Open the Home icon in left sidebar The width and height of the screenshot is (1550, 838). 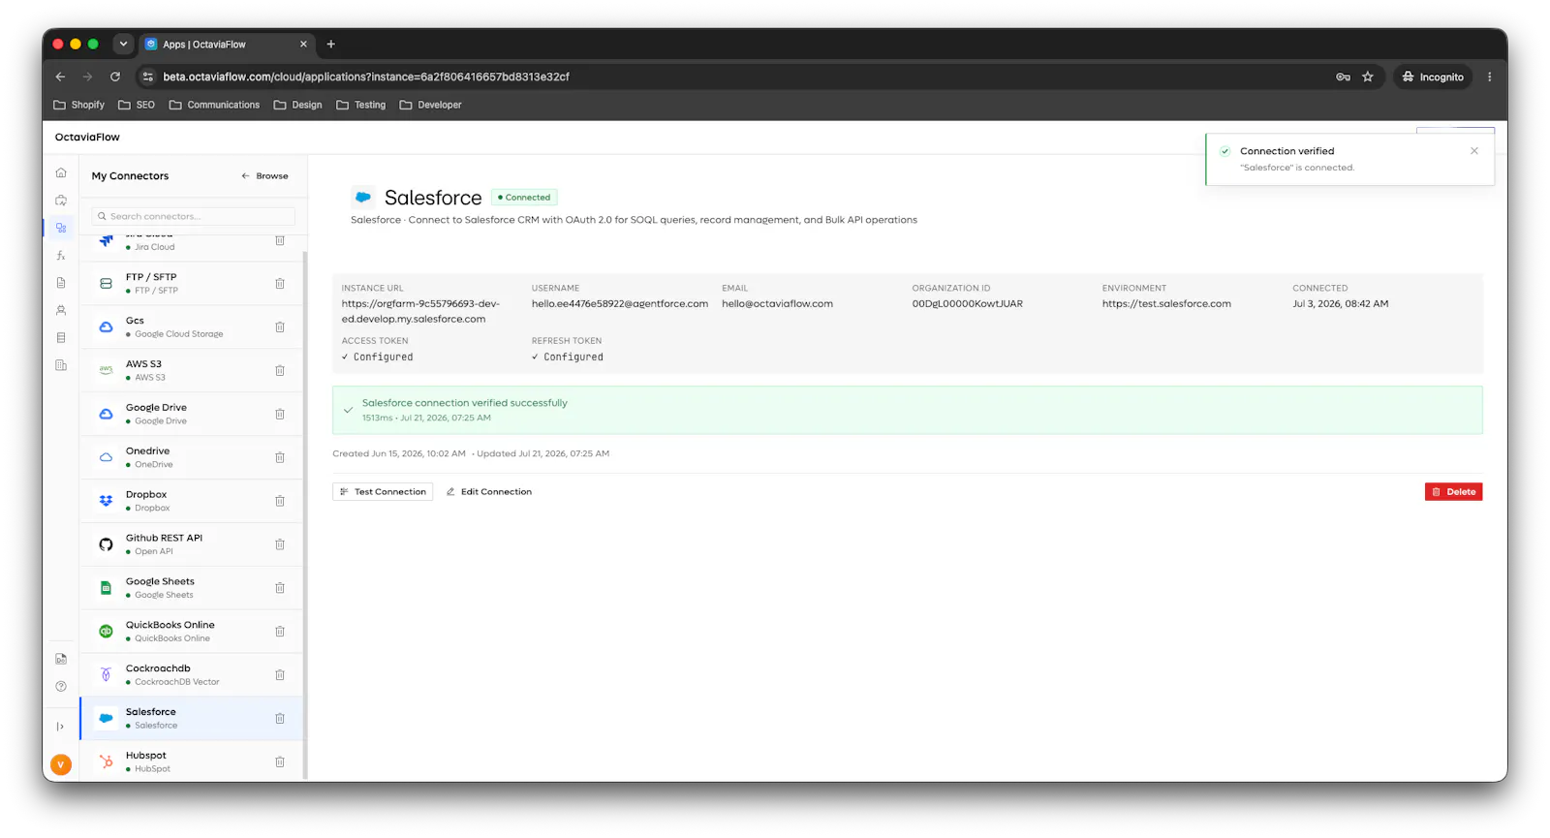61,172
